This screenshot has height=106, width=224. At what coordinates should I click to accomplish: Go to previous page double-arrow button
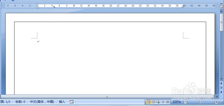pyautogui.click(x=221, y=84)
